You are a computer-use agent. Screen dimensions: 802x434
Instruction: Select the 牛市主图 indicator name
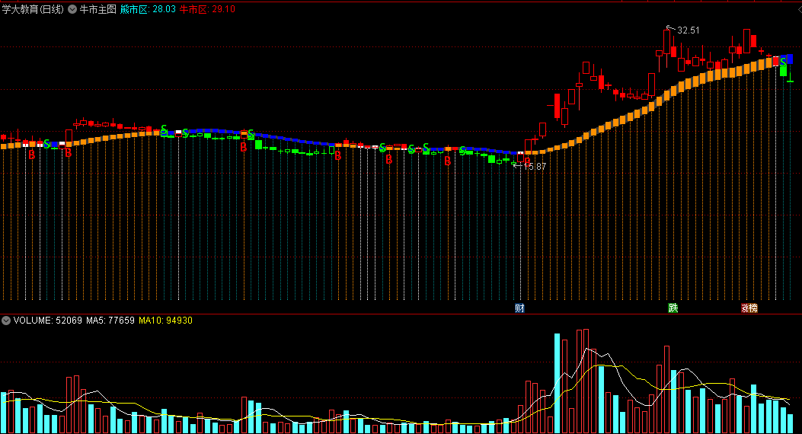97,9
